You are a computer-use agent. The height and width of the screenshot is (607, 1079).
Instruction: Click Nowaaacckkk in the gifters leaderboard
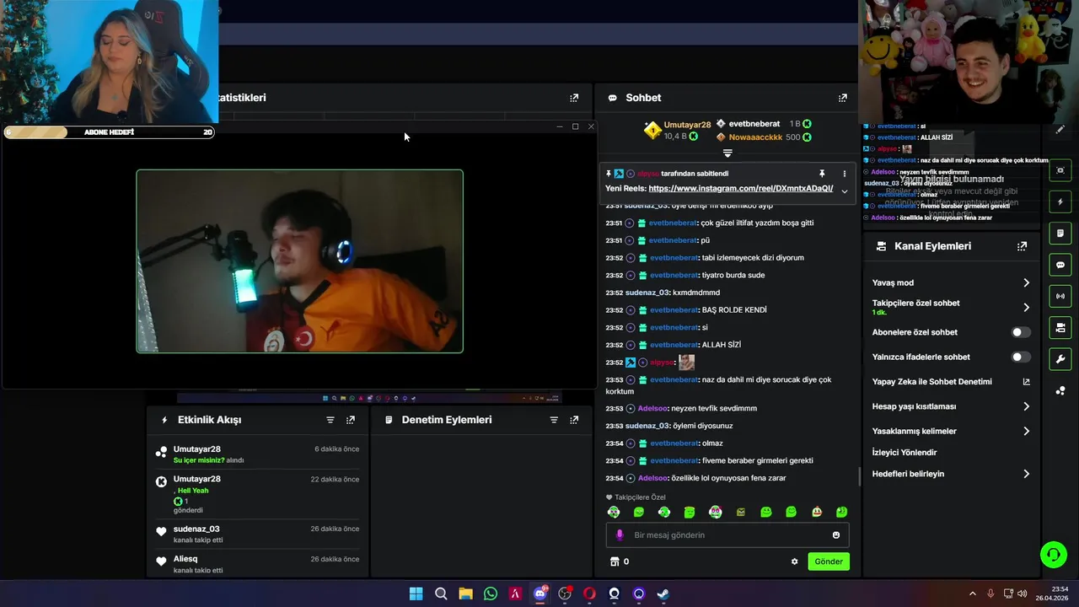pos(755,137)
